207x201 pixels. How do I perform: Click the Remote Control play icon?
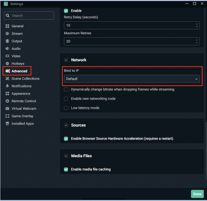coord(7,101)
